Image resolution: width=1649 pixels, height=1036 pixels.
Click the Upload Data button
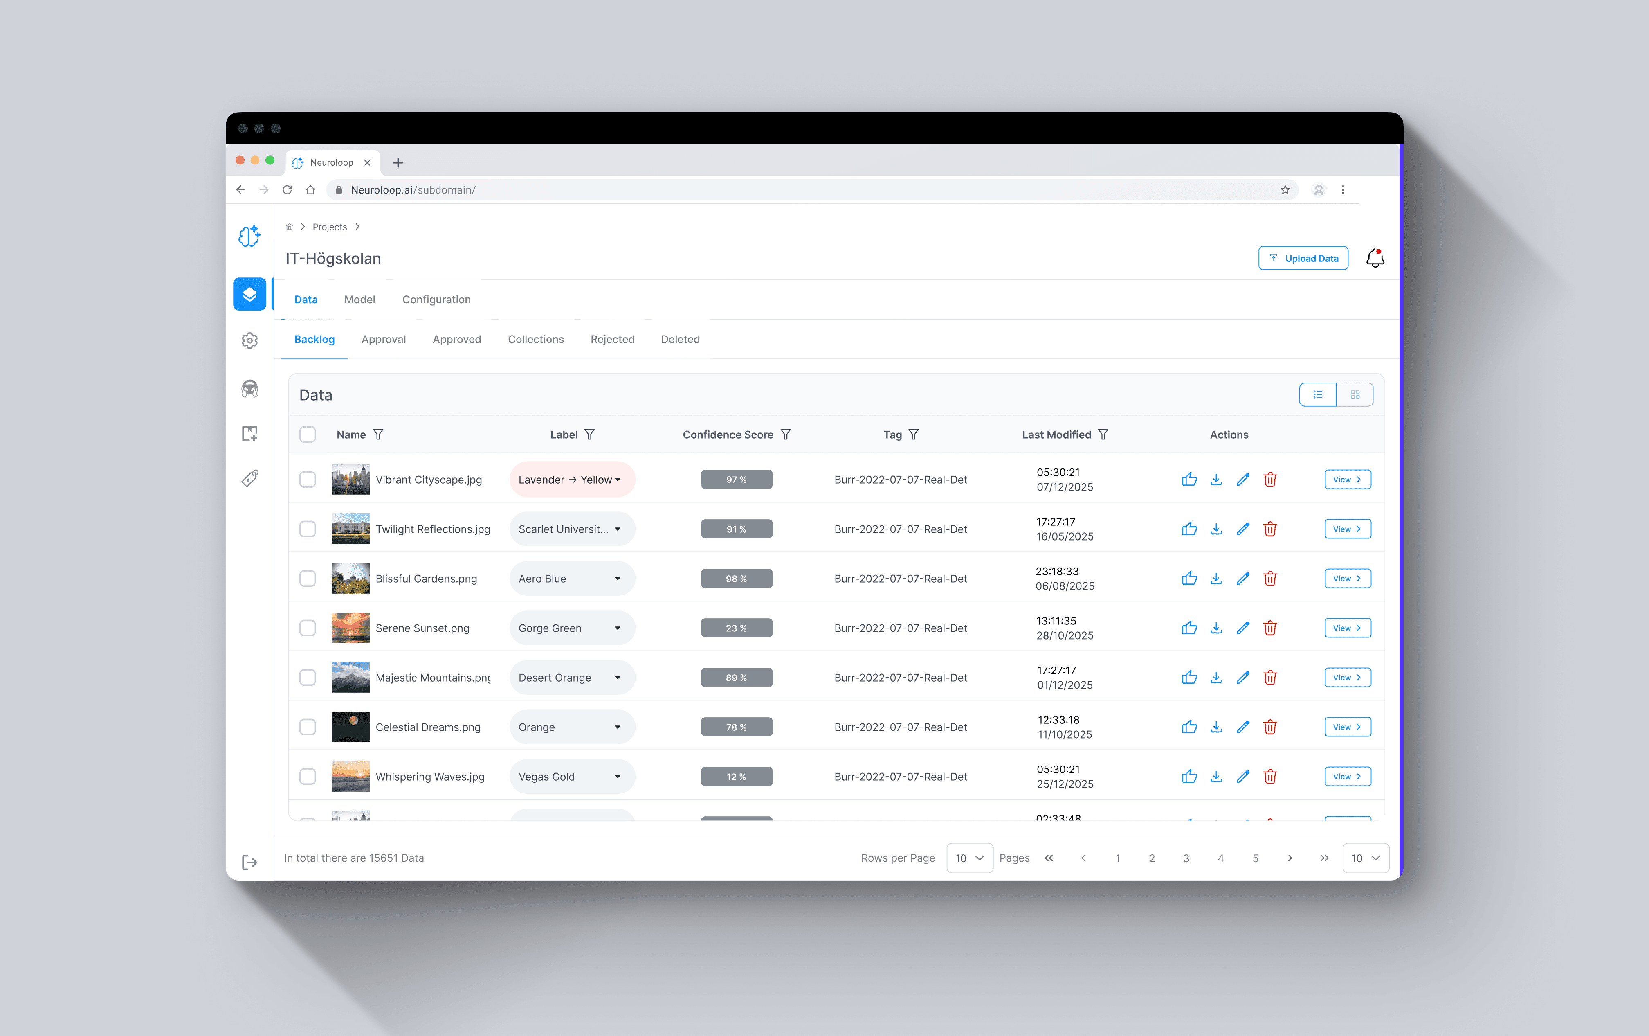tap(1303, 258)
